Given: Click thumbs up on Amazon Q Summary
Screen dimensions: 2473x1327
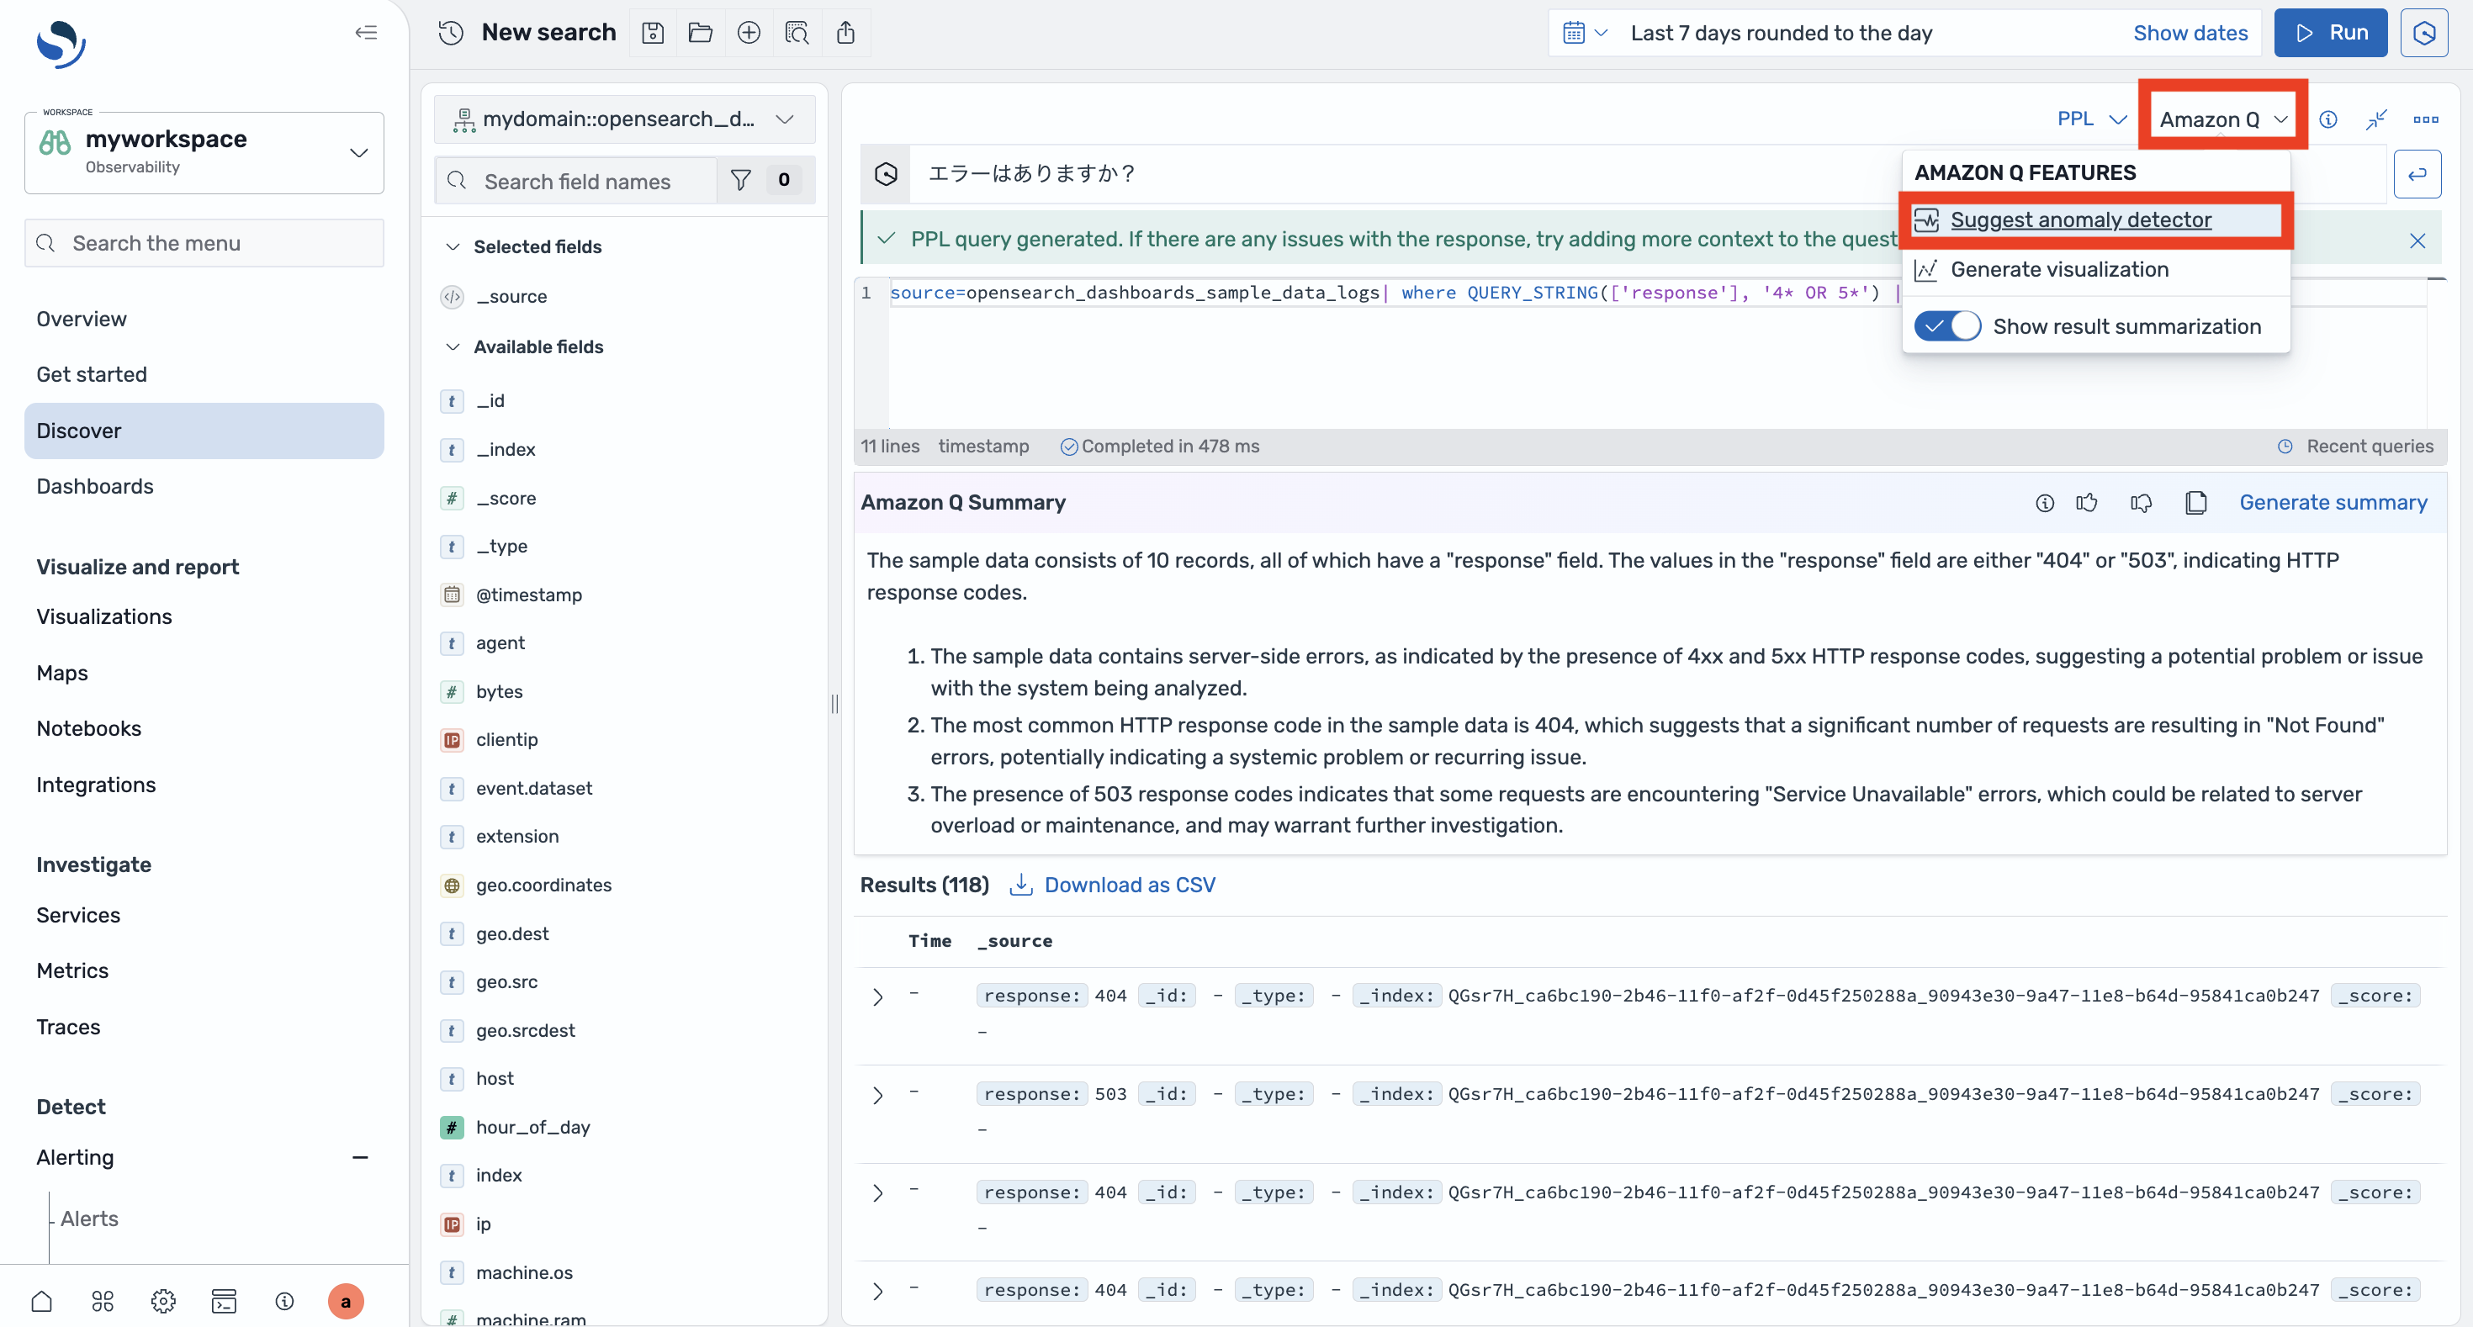Looking at the screenshot, I should [2086, 503].
